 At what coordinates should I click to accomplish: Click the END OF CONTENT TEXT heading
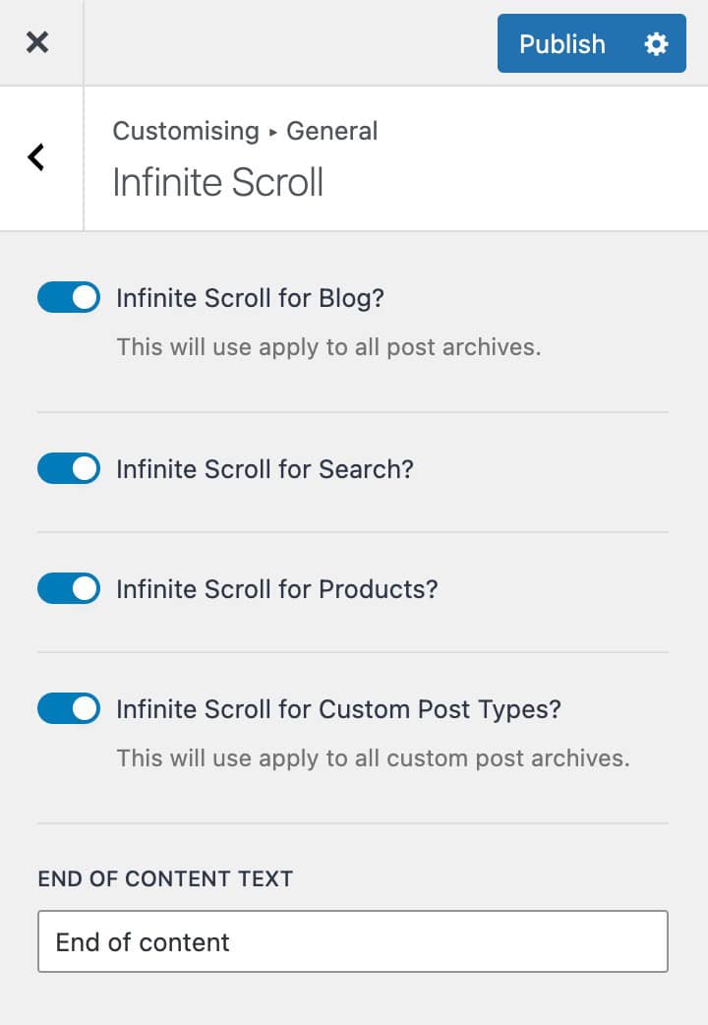164,878
